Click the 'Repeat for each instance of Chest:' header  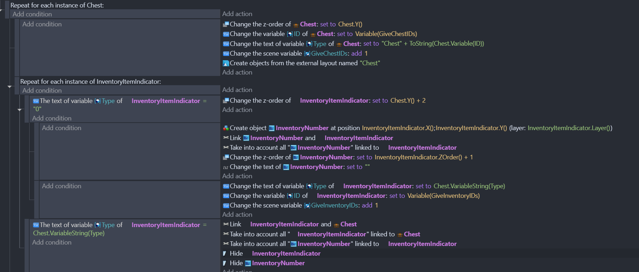click(x=57, y=5)
